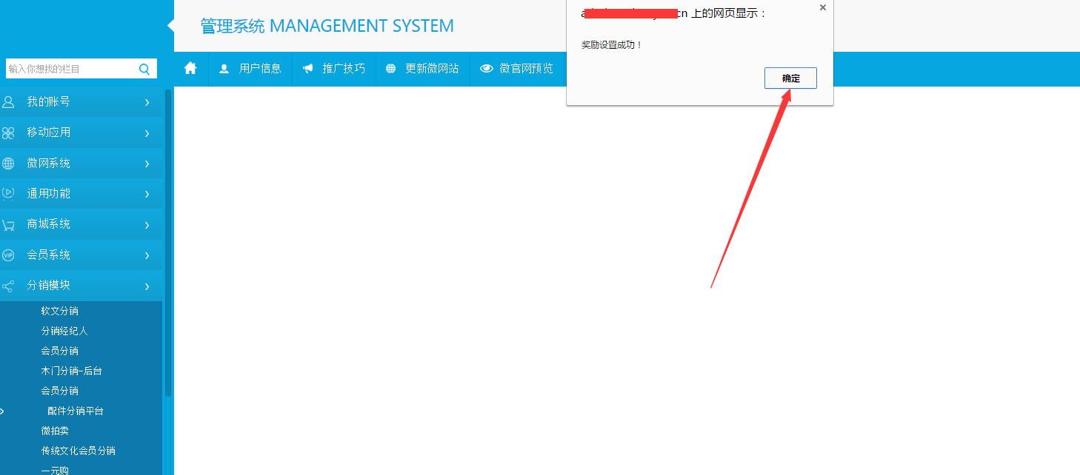Expand 通用功能 chevron arrow
The height and width of the screenshot is (475, 1080).
147,195
